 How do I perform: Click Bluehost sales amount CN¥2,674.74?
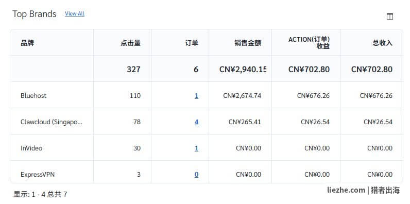click(x=242, y=96)
